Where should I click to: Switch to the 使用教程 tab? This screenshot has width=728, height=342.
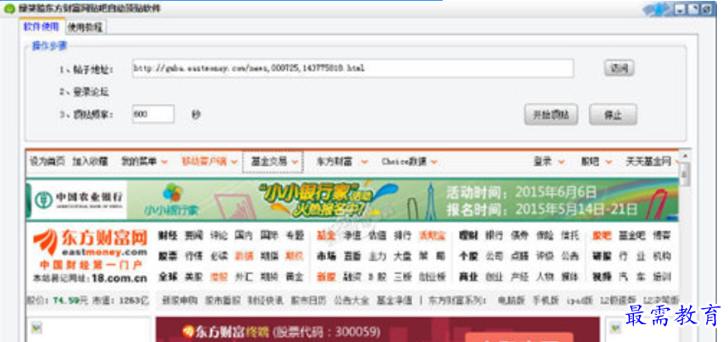click(x=85, y=27)
